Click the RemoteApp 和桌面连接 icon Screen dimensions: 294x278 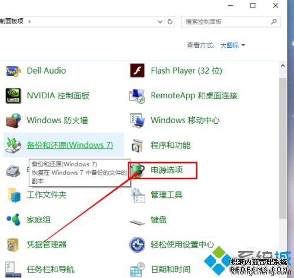(137, 95)
